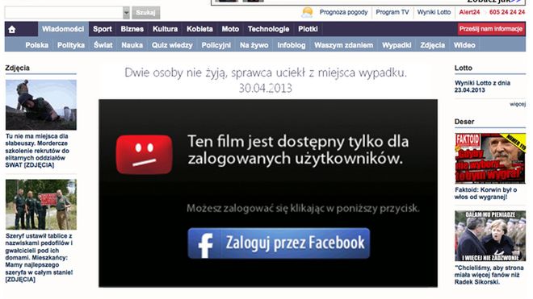
Task: Open the Kobieta section
Action: coord(199,29)
